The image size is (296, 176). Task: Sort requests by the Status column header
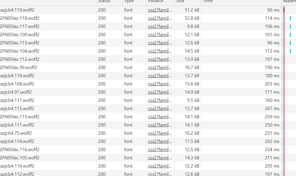pyautogui.click(x=104, y=1)
